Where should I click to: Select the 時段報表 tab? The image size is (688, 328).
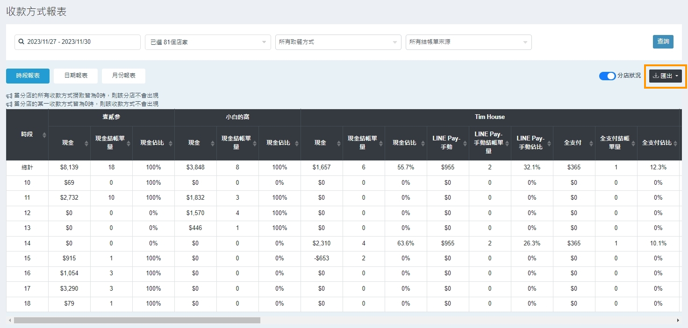tap(28, 76)
